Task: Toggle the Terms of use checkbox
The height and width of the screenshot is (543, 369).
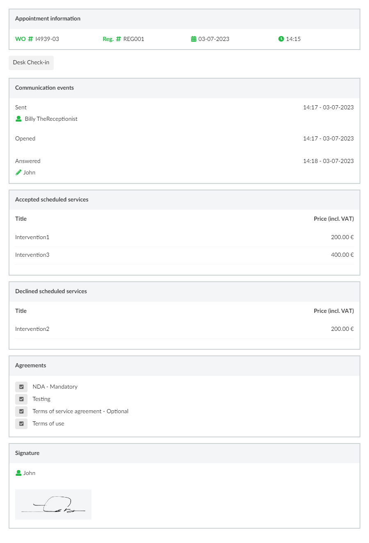Action: 21,423
